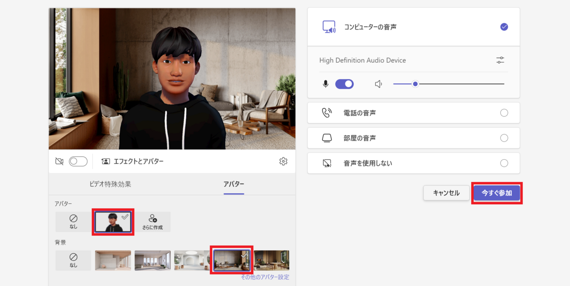
Task: Open device settings gear icon
Action: pyautogui.click(x=284, y=162)
